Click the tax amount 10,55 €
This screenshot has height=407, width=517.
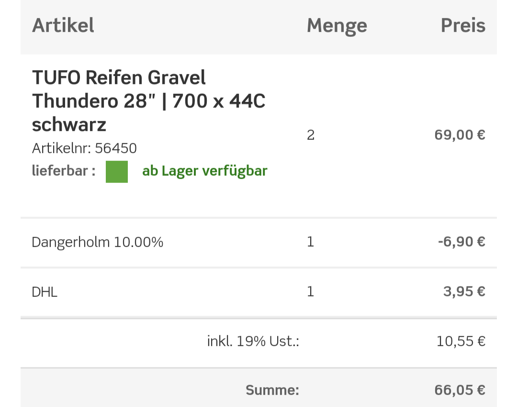tap(461, 341)
